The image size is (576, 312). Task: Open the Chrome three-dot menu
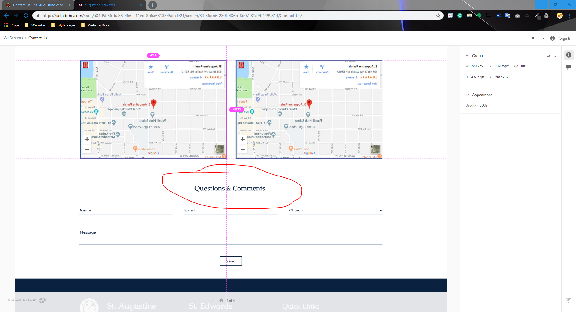(569, 16)
